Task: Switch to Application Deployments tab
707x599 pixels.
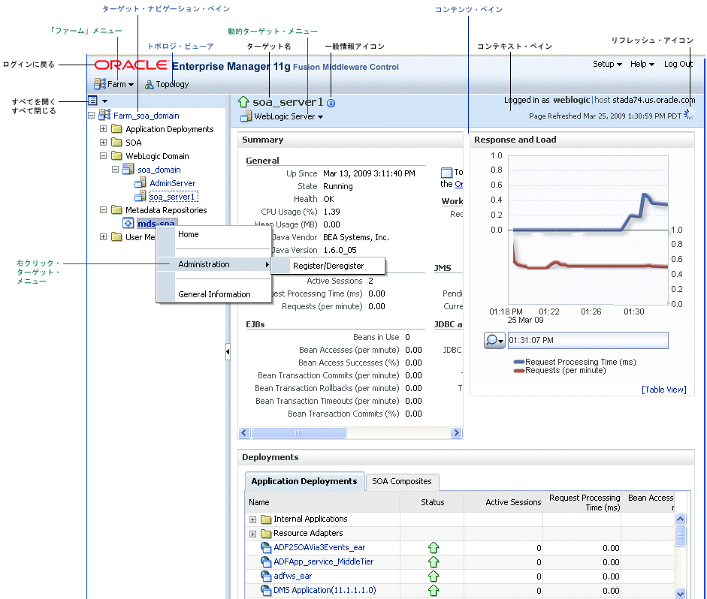Action: tap(304, 481)
